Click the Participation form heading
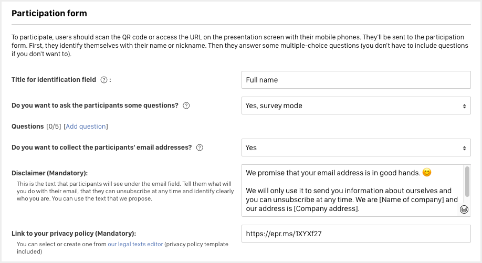Viewport: 482px width, 263px height. tap(49, 13)
